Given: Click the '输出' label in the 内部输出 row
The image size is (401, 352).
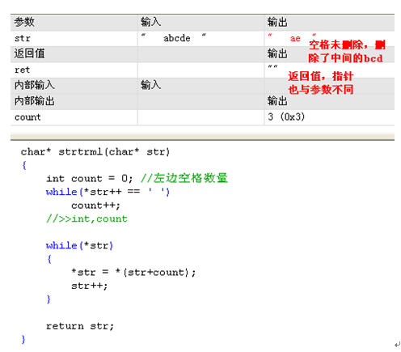Looking at the screenshot, I should coord(277,101).
